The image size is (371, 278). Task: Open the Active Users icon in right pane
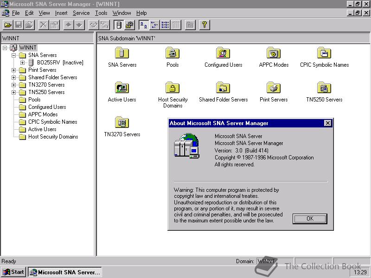point(122,88)
